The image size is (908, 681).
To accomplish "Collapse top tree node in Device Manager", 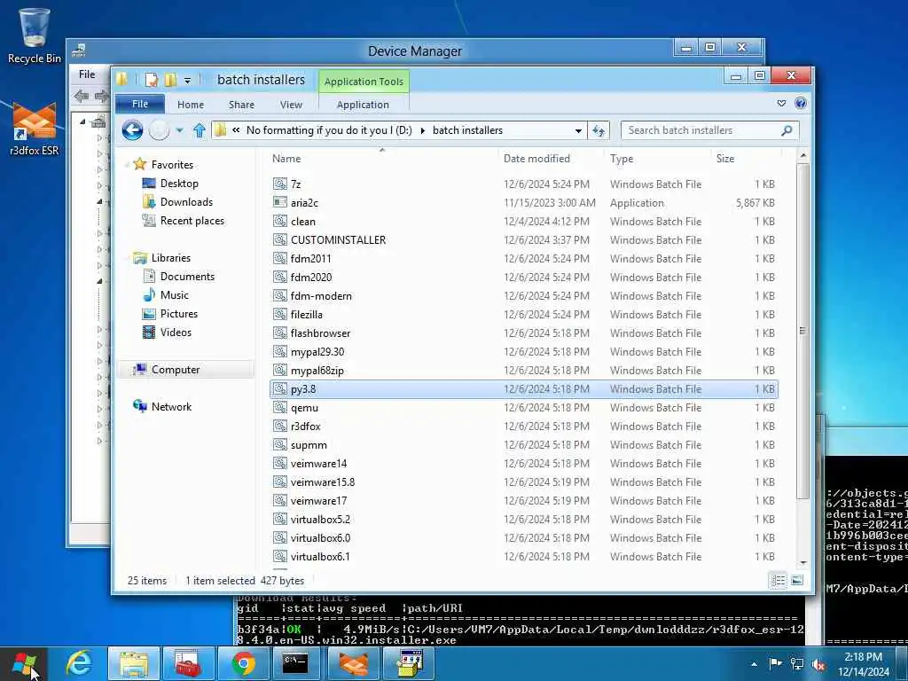I will click(x=82, y=121).
